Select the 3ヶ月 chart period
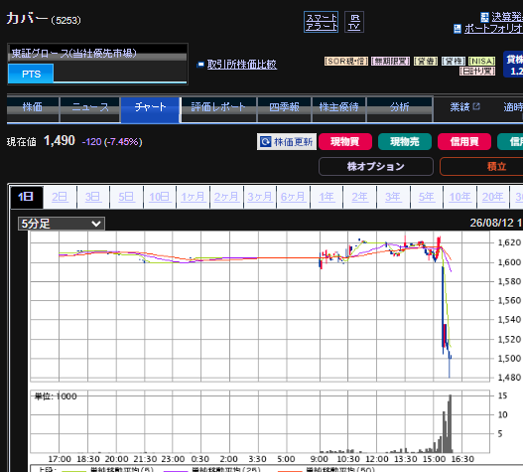Screen dimensions: 523x472 [x=260, y=197]
